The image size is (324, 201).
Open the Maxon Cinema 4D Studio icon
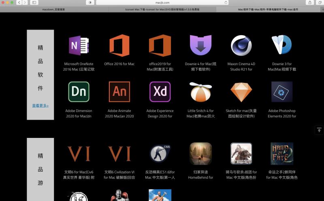(241, 45)
